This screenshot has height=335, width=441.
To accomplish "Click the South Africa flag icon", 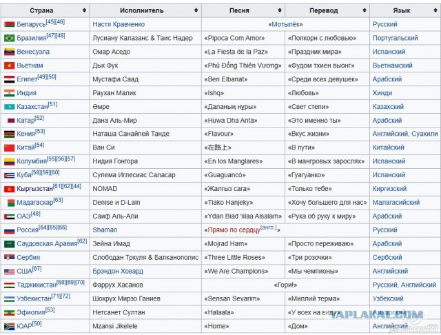I will click(9, 327).
